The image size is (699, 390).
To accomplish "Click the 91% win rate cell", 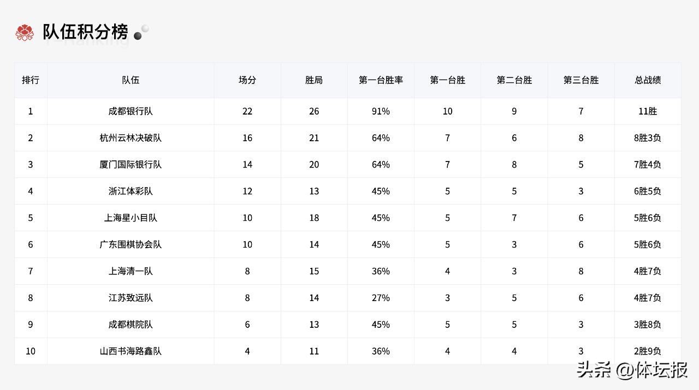I will pos(381,111).
